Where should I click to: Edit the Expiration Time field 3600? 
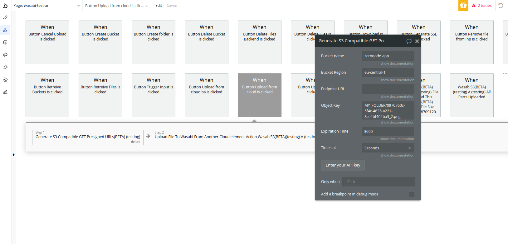pos(388,131)
